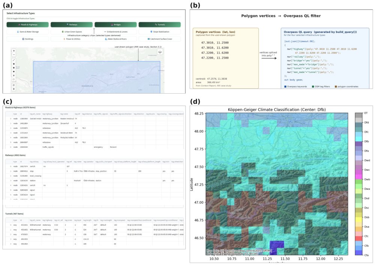Screen dimensions: 375x265
Task: Click the INNSBRUCK label on the map
Action: click(x=87, y=86)
